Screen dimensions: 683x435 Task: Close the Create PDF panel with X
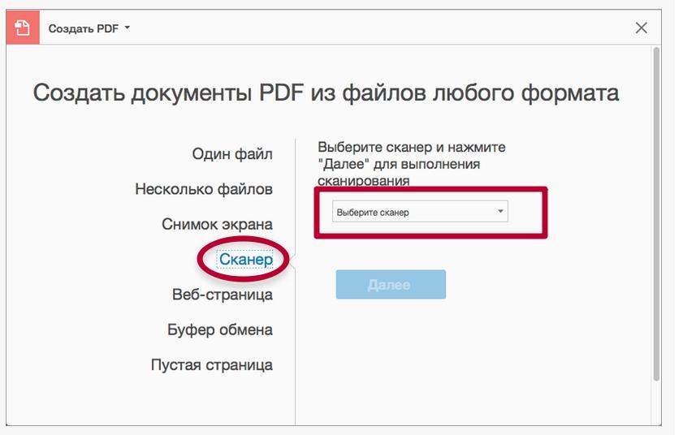[641, 28]
